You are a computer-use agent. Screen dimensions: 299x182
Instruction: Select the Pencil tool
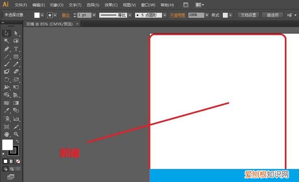pyautogui.click(x=16, y=64)
